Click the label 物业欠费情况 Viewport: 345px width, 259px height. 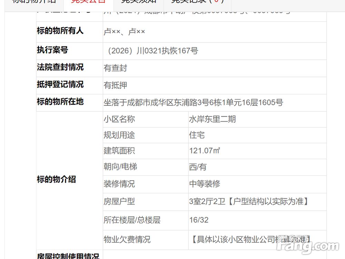pyautogui.click(x=127, y=239)
